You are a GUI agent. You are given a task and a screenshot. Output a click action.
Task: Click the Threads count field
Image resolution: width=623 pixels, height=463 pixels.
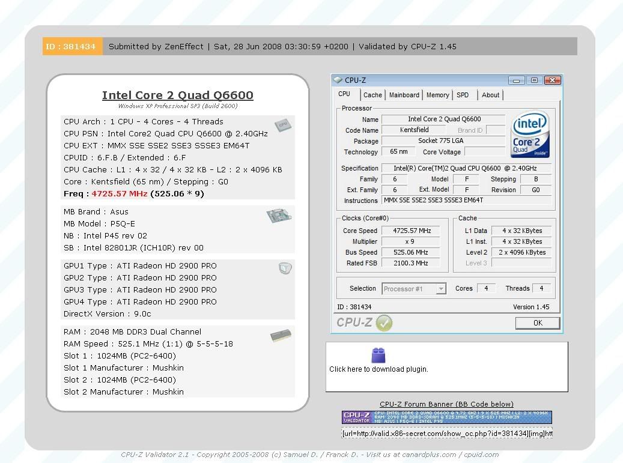pyautogui.click(x=541, y=288)
